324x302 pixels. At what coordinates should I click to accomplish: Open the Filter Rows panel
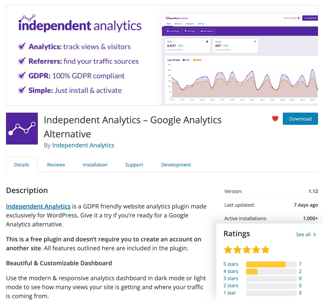point(189,31)
